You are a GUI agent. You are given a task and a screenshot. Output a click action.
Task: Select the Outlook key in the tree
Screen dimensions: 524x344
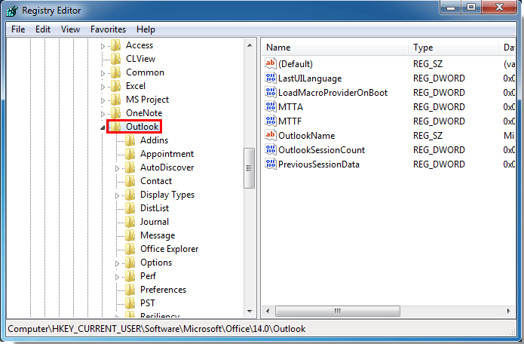click(142, 127)
